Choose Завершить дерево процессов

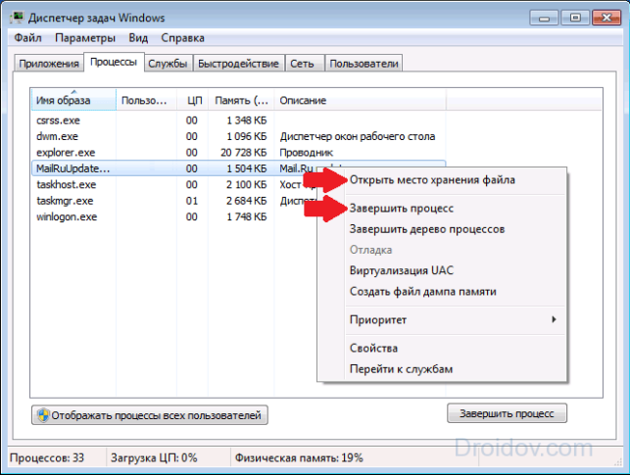(x=442, y=229)
